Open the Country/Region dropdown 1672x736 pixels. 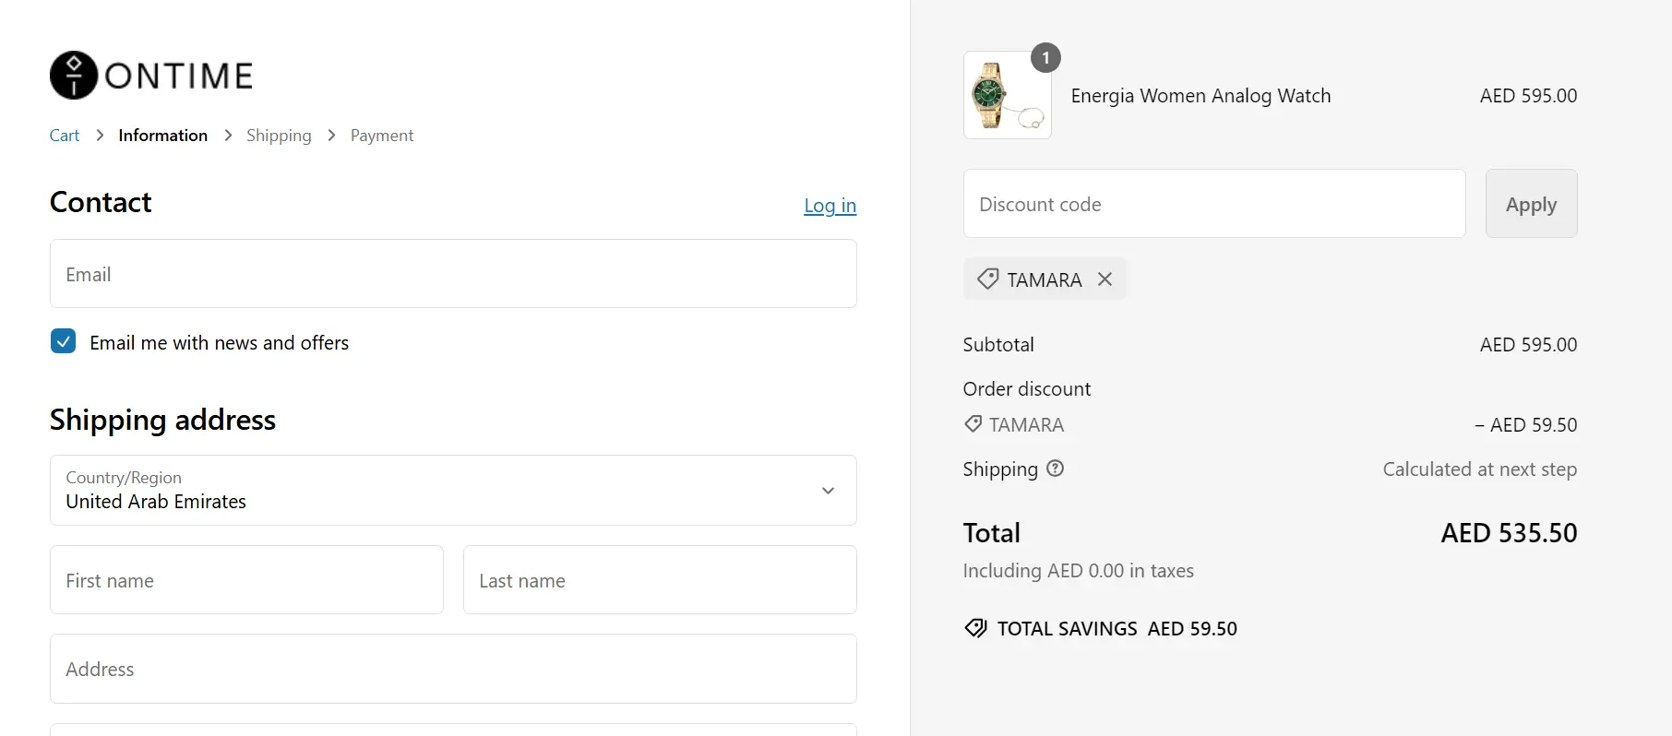[x=453, y=490]
